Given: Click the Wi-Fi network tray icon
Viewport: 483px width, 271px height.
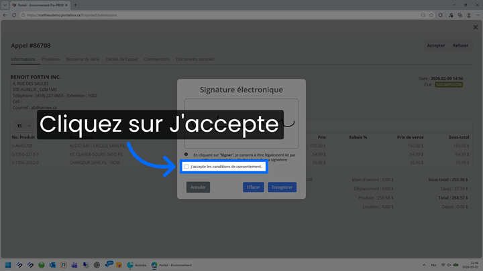Looking at the screenshot, I should 443,265.
